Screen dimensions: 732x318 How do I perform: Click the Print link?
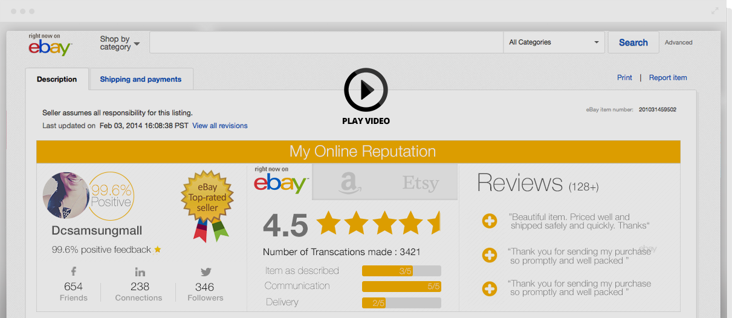click(624, 77)
